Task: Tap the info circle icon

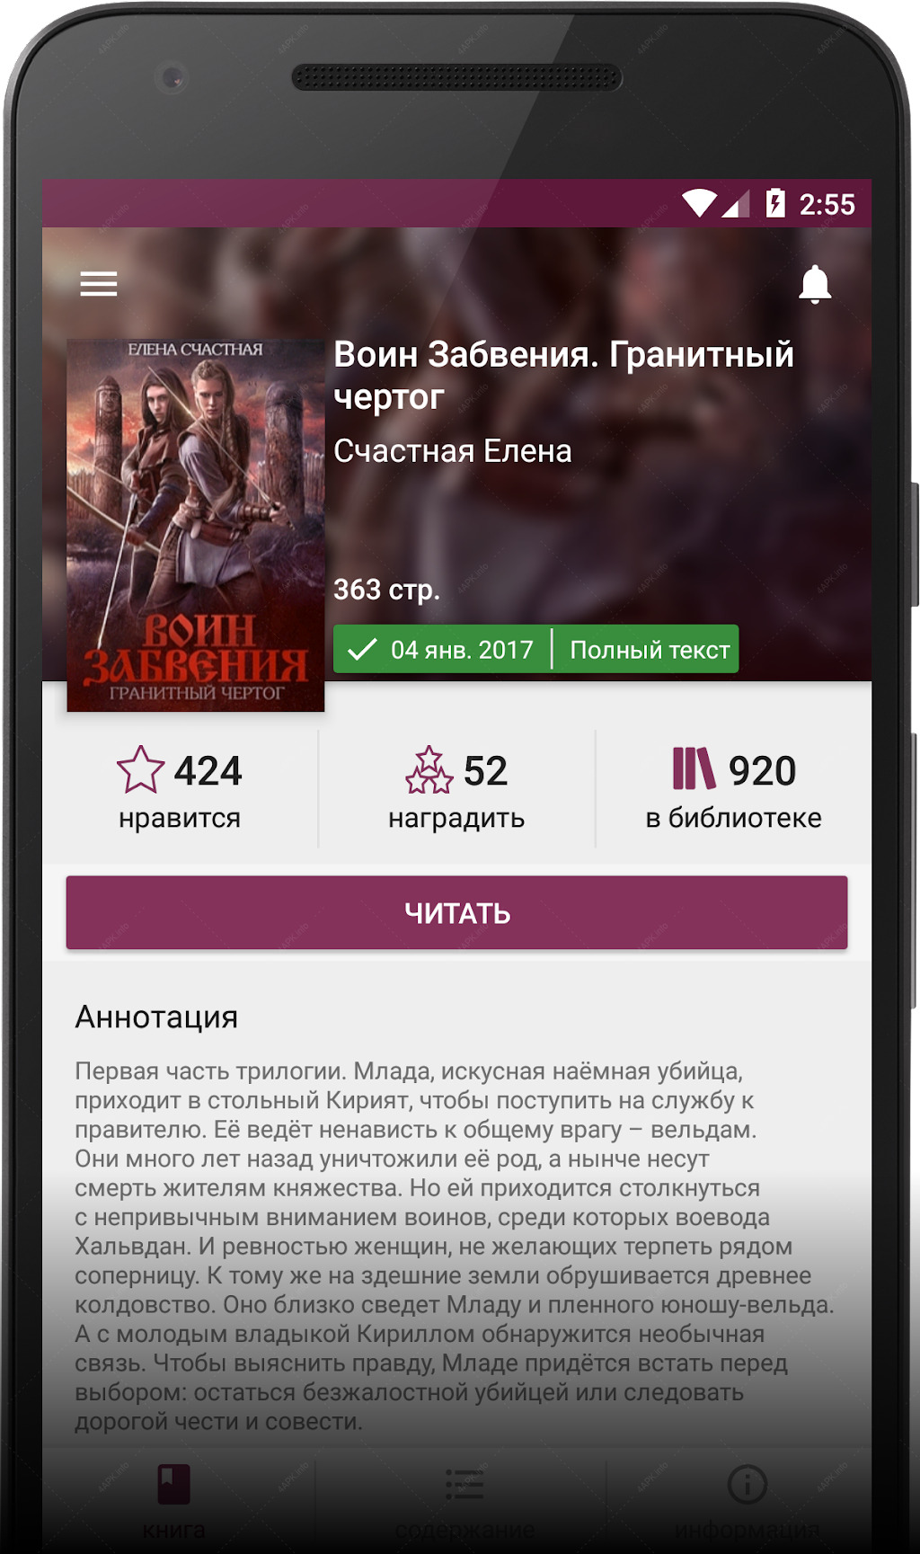Action: click(x=747, y=1485)
